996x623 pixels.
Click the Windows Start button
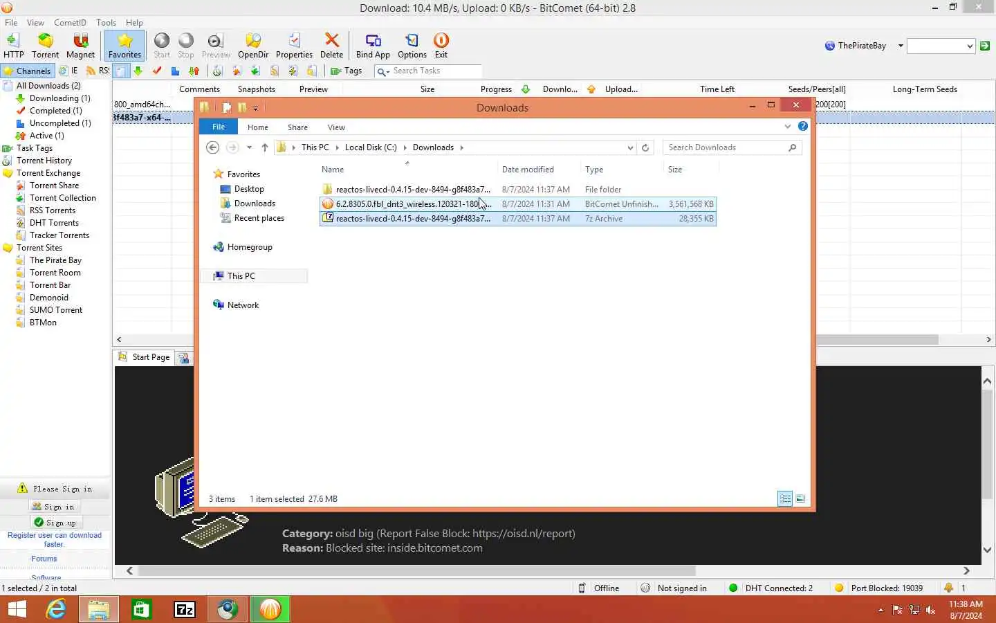click(x=17, y=609)
